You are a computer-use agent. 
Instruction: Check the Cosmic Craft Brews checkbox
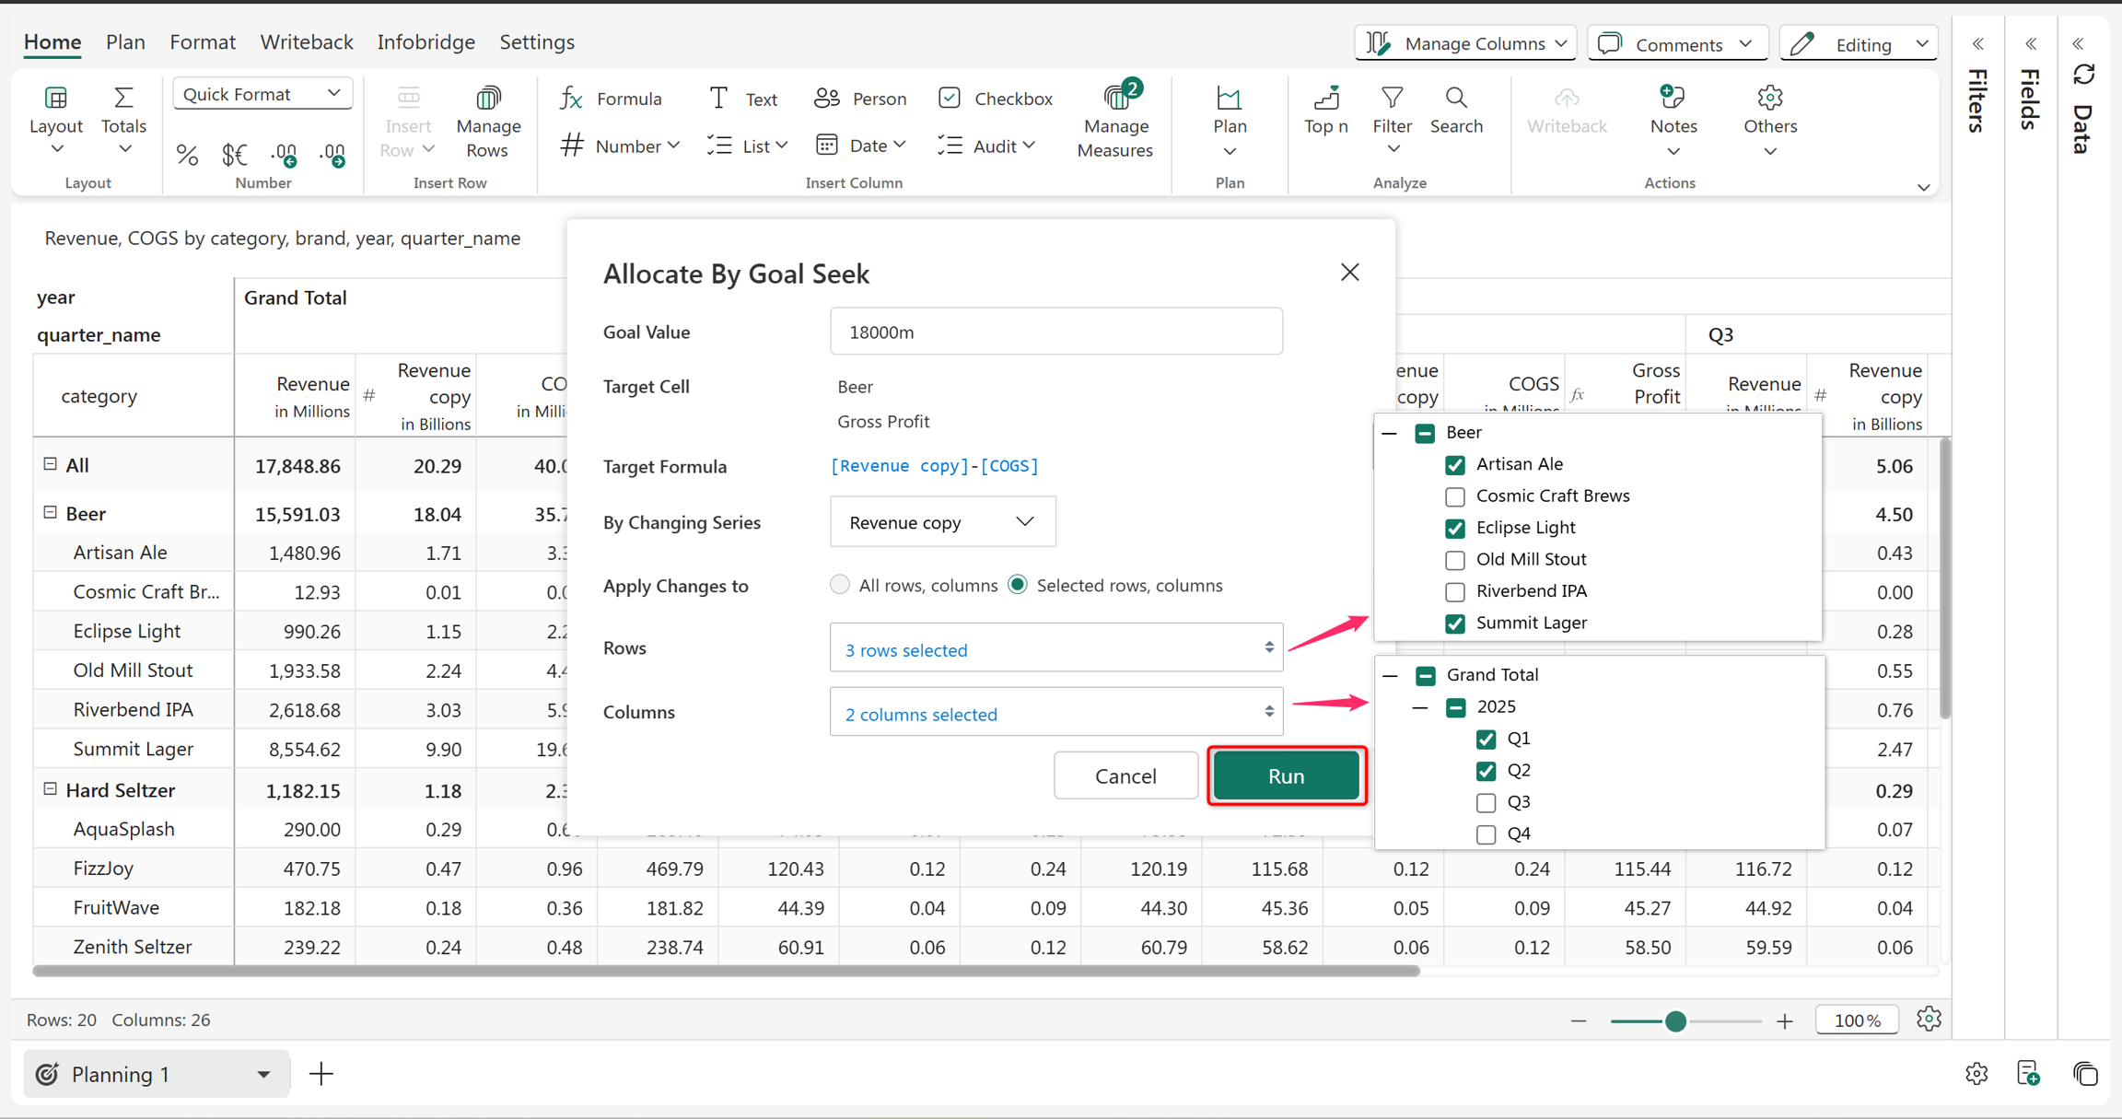(x=1455, y=496)
